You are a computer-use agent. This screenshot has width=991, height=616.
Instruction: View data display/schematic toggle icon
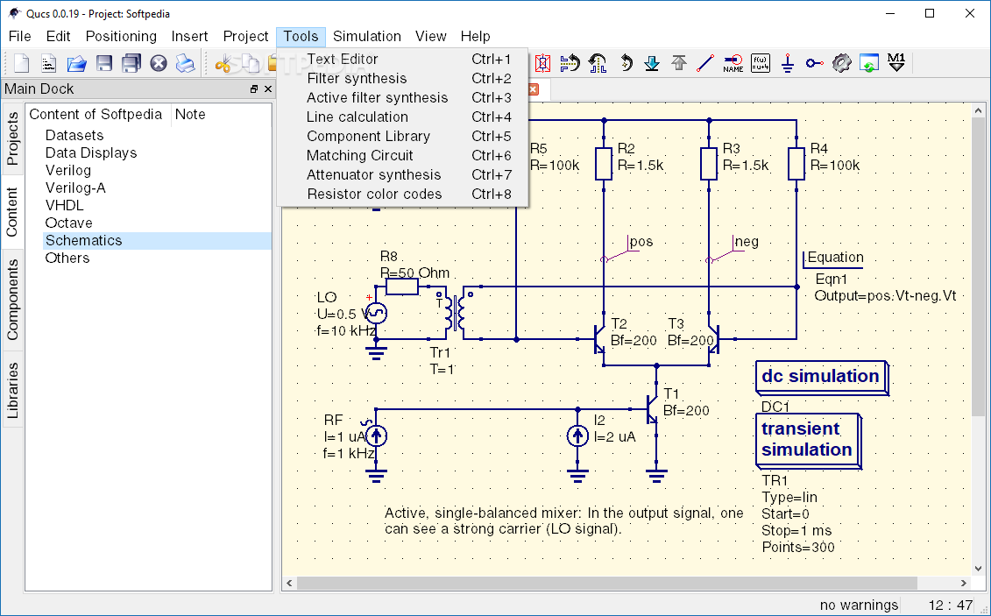[x=870, y=63]
